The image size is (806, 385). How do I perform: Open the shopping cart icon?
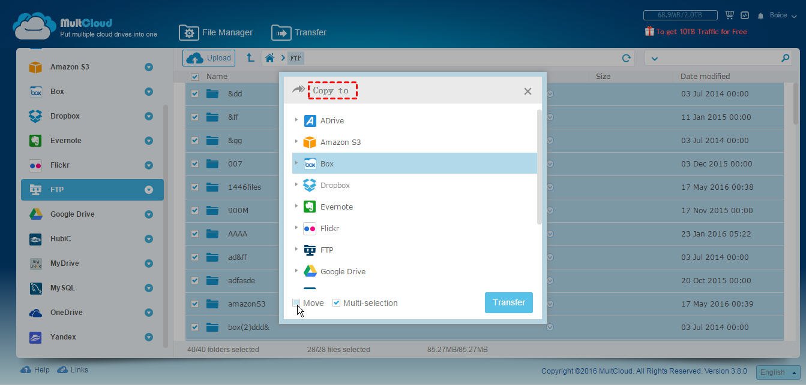coord(729,15)
